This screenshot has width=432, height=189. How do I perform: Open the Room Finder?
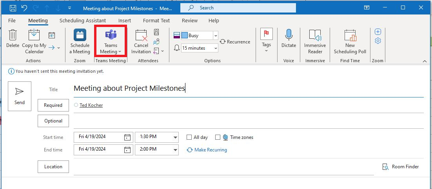click(401, 167)
